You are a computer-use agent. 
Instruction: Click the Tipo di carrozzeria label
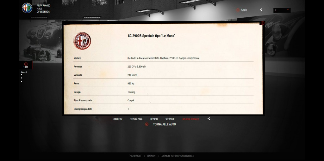[x=83, y=100]
